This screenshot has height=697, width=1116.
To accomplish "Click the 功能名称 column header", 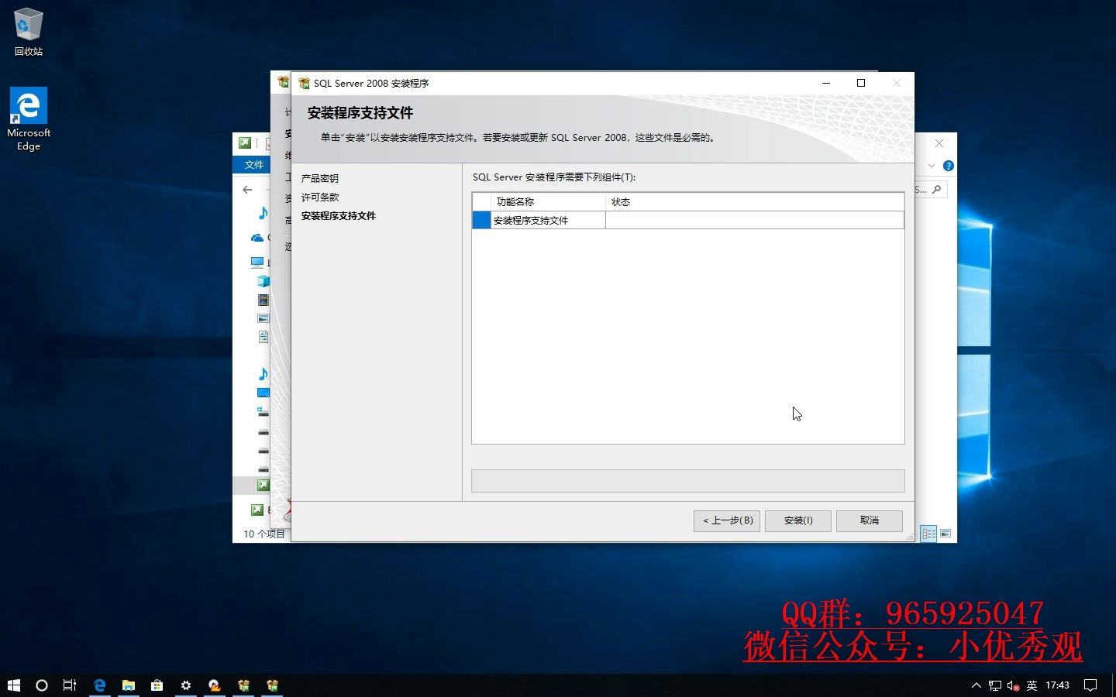I will pos(548,201).
